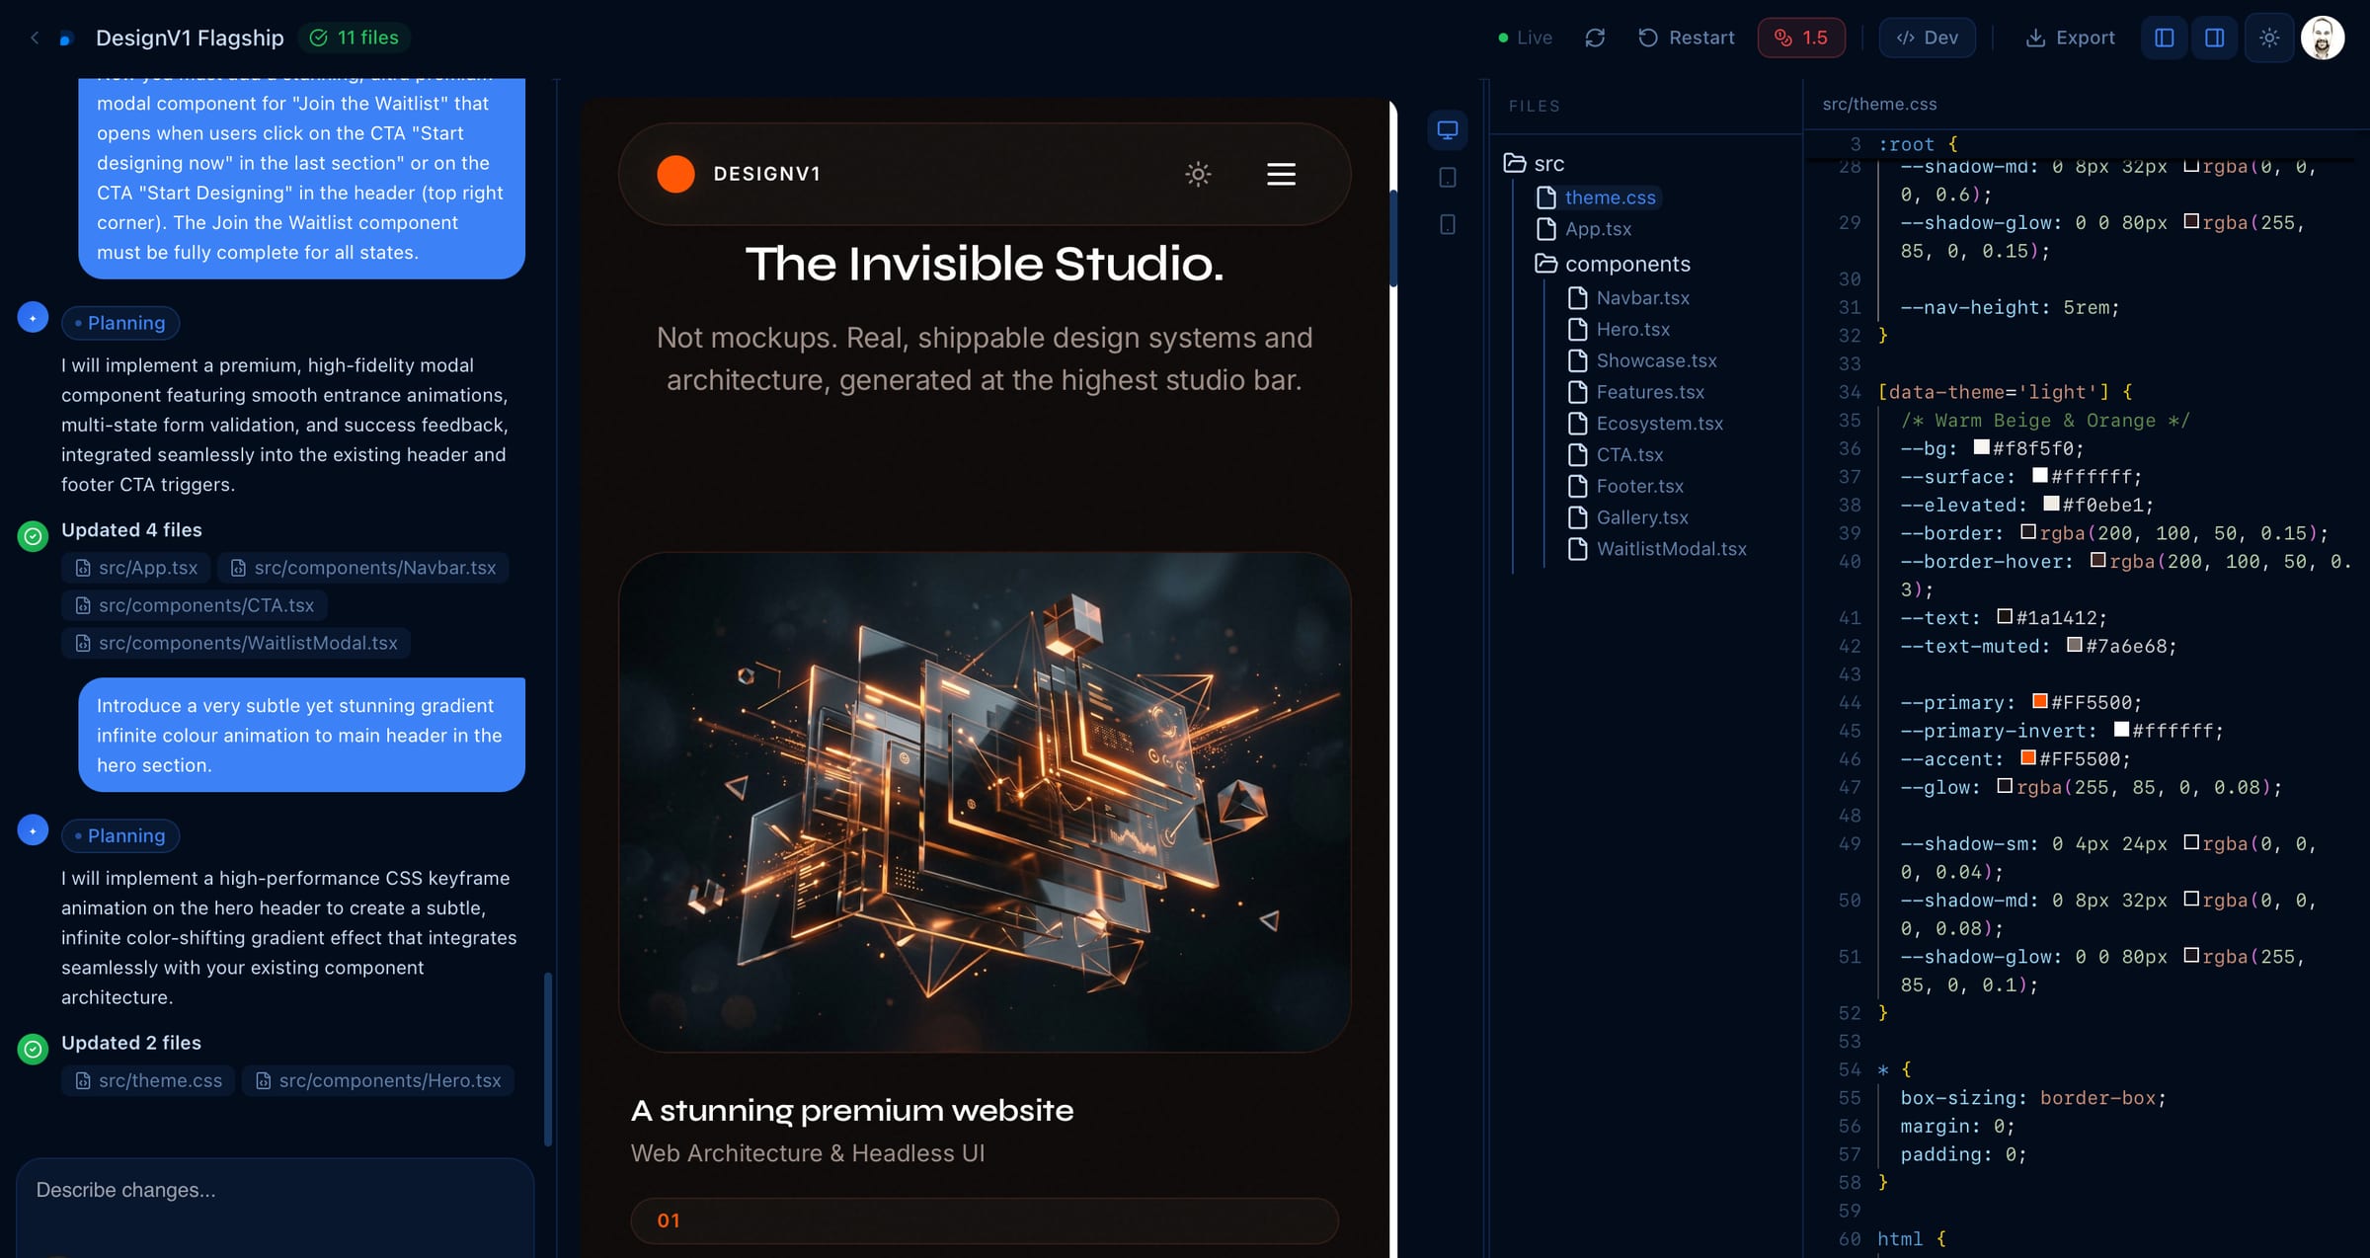
Task: Open theme.css in the file tree
Action: coord(1598,197)
